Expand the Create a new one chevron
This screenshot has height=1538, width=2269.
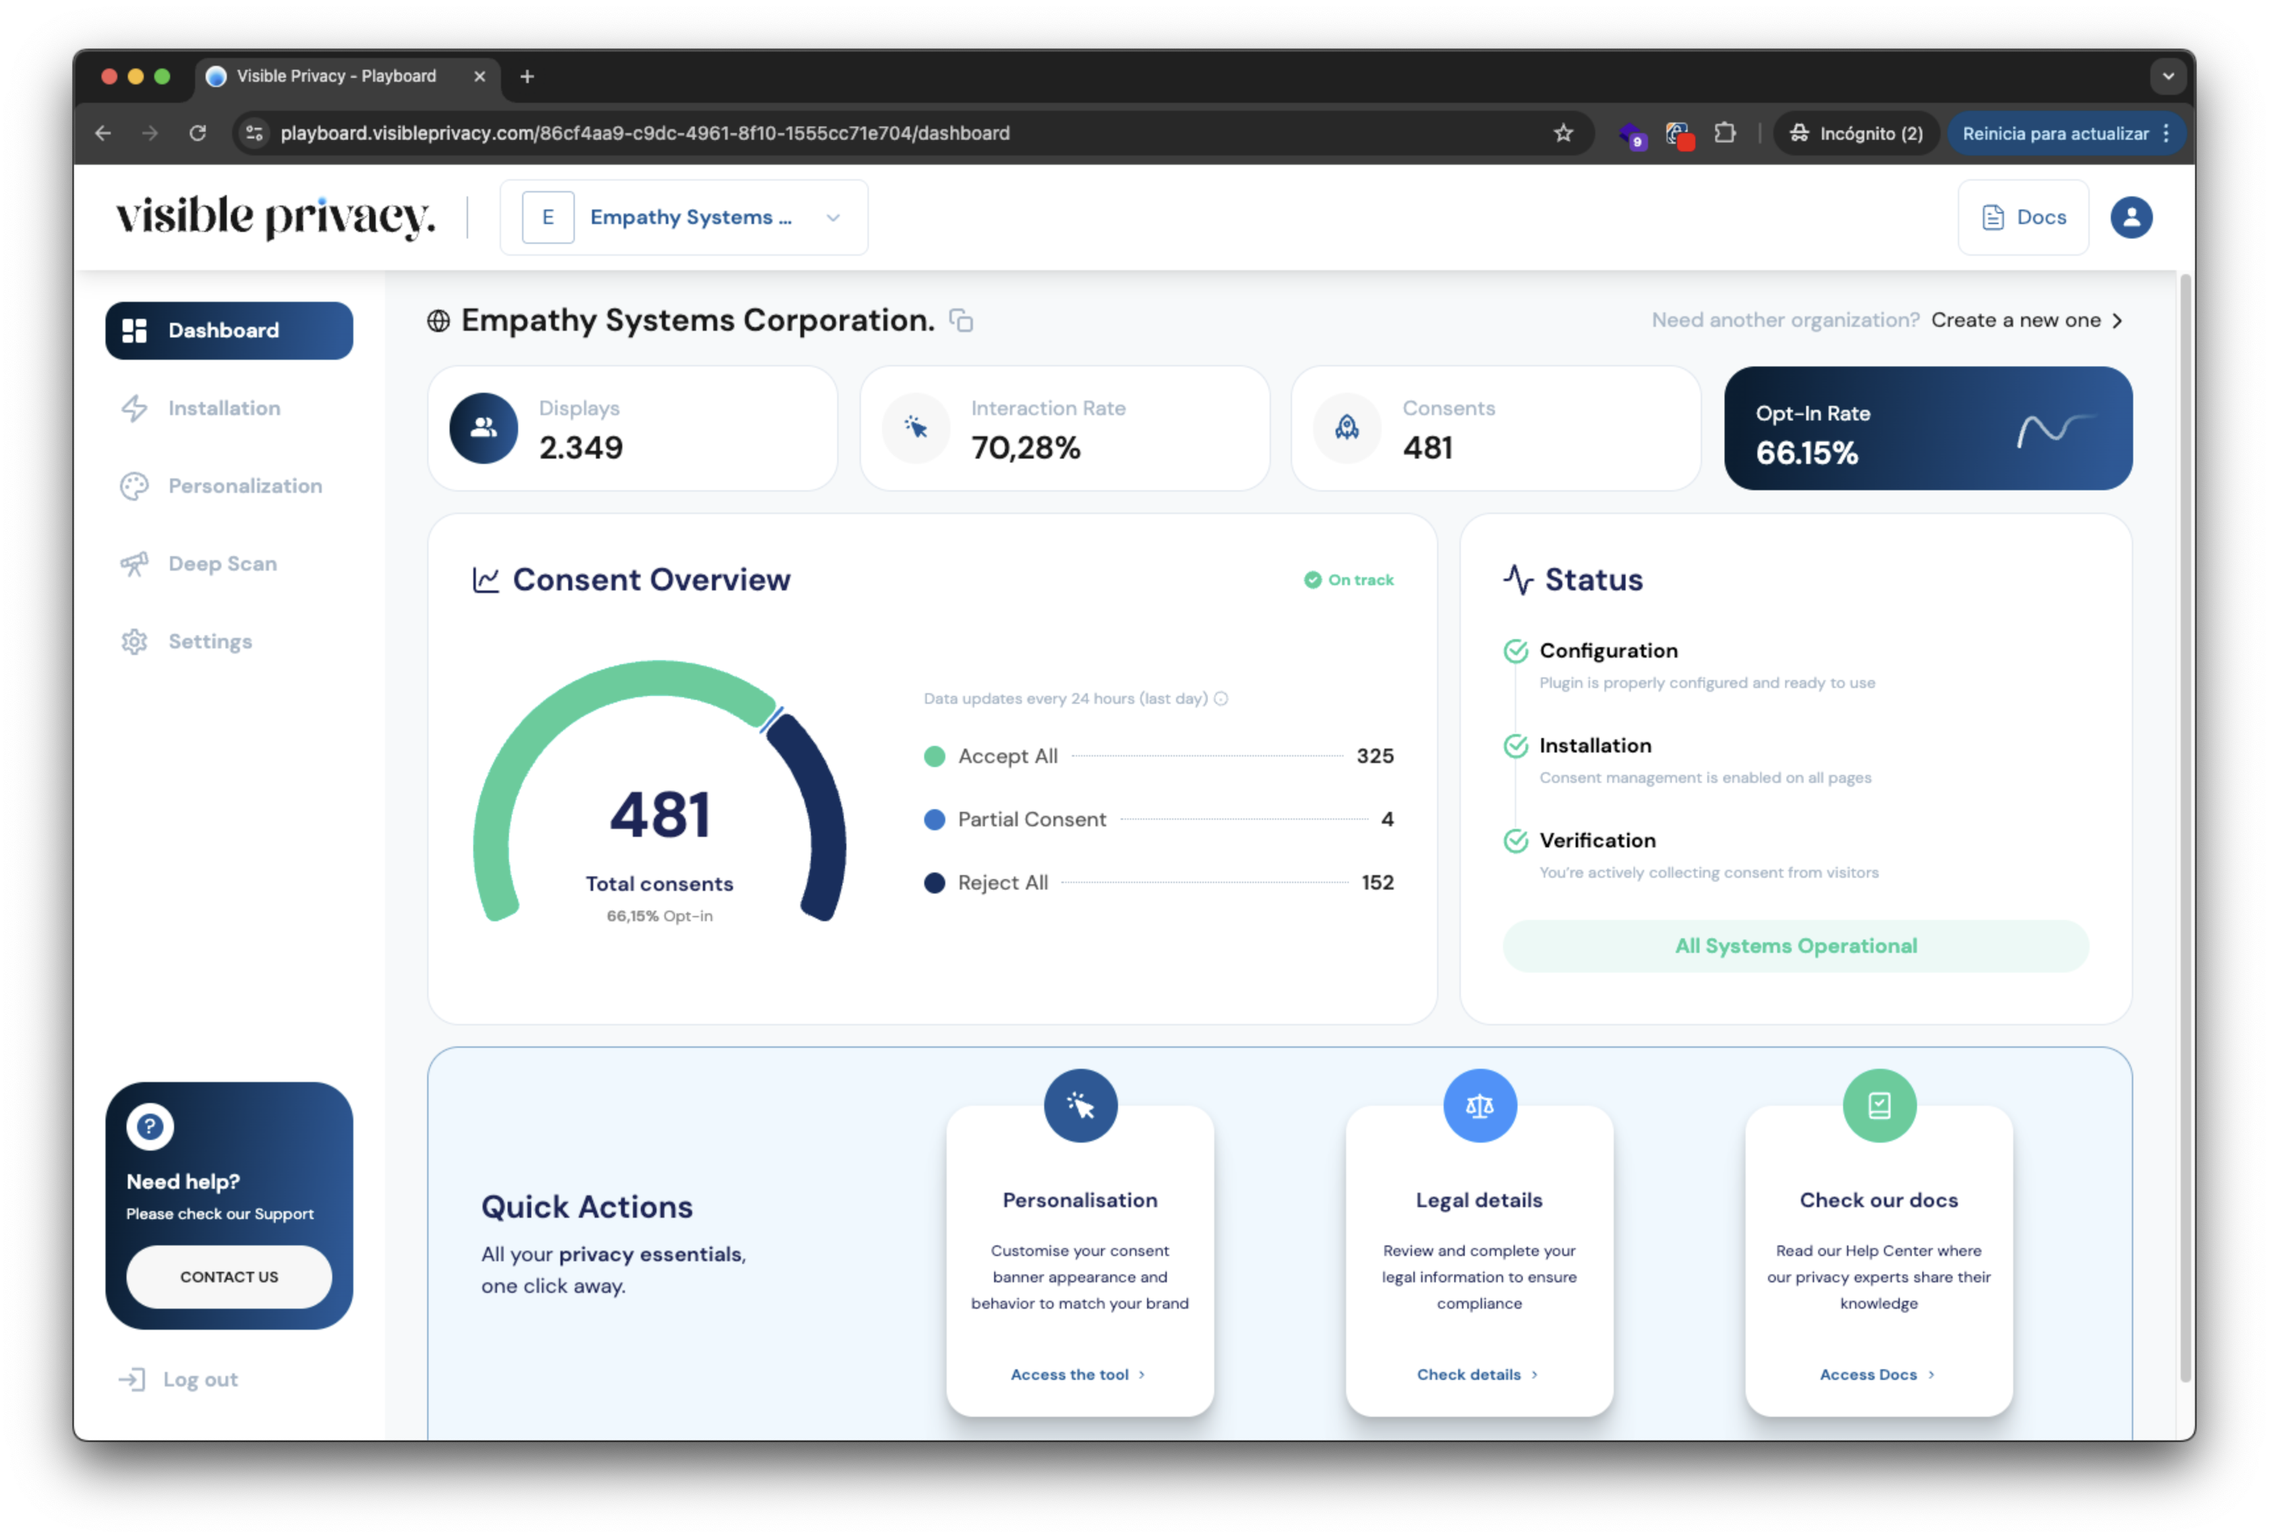[x=2117, y=320]
